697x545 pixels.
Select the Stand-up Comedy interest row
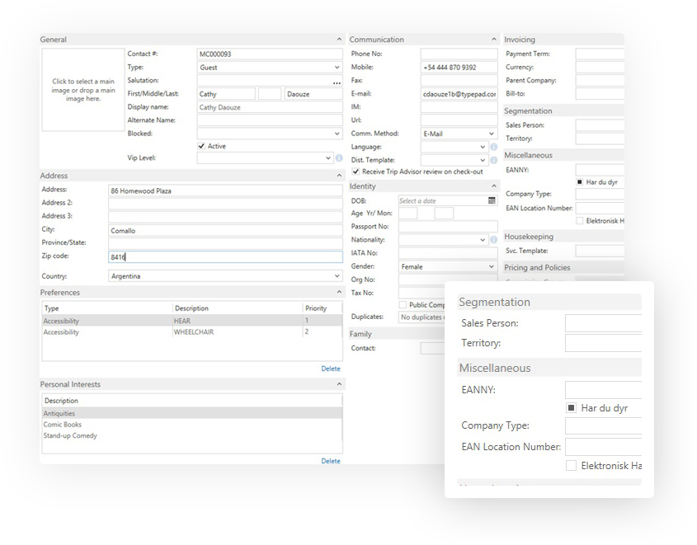click(x=192, y=435)
